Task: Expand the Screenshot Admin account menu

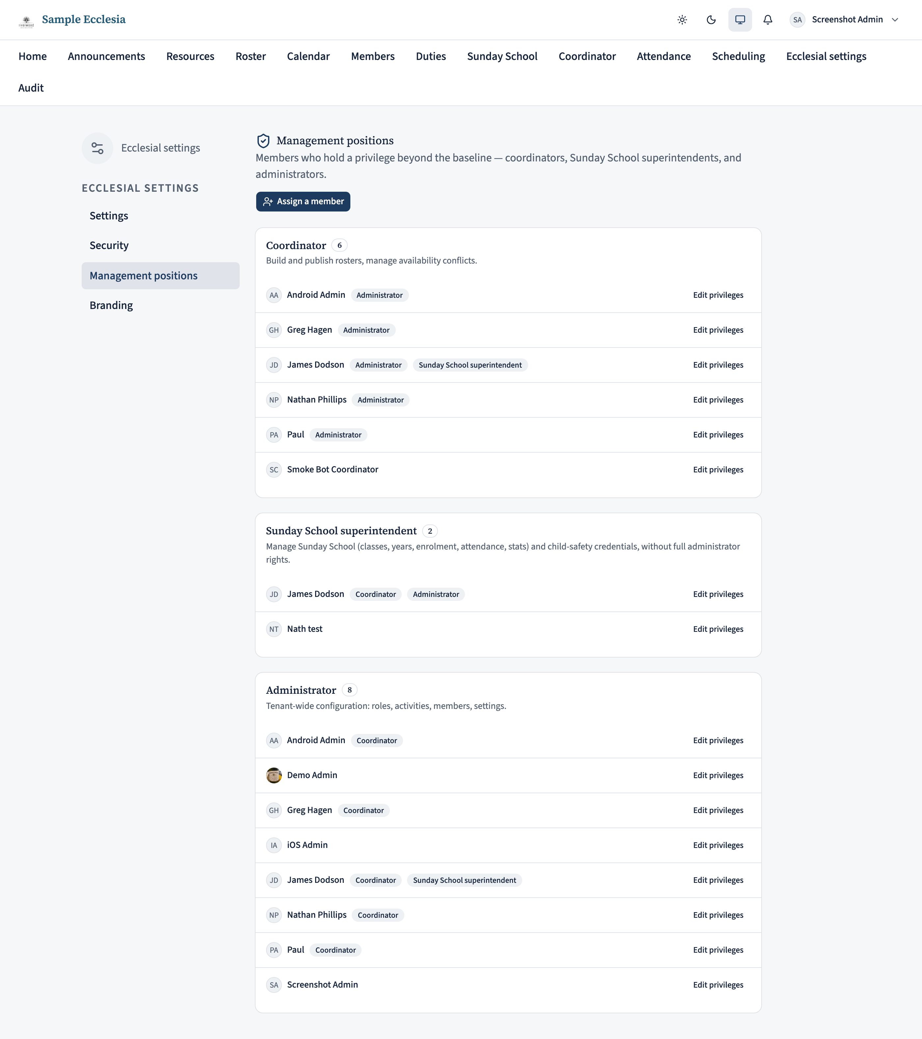Action: point(895,20)
